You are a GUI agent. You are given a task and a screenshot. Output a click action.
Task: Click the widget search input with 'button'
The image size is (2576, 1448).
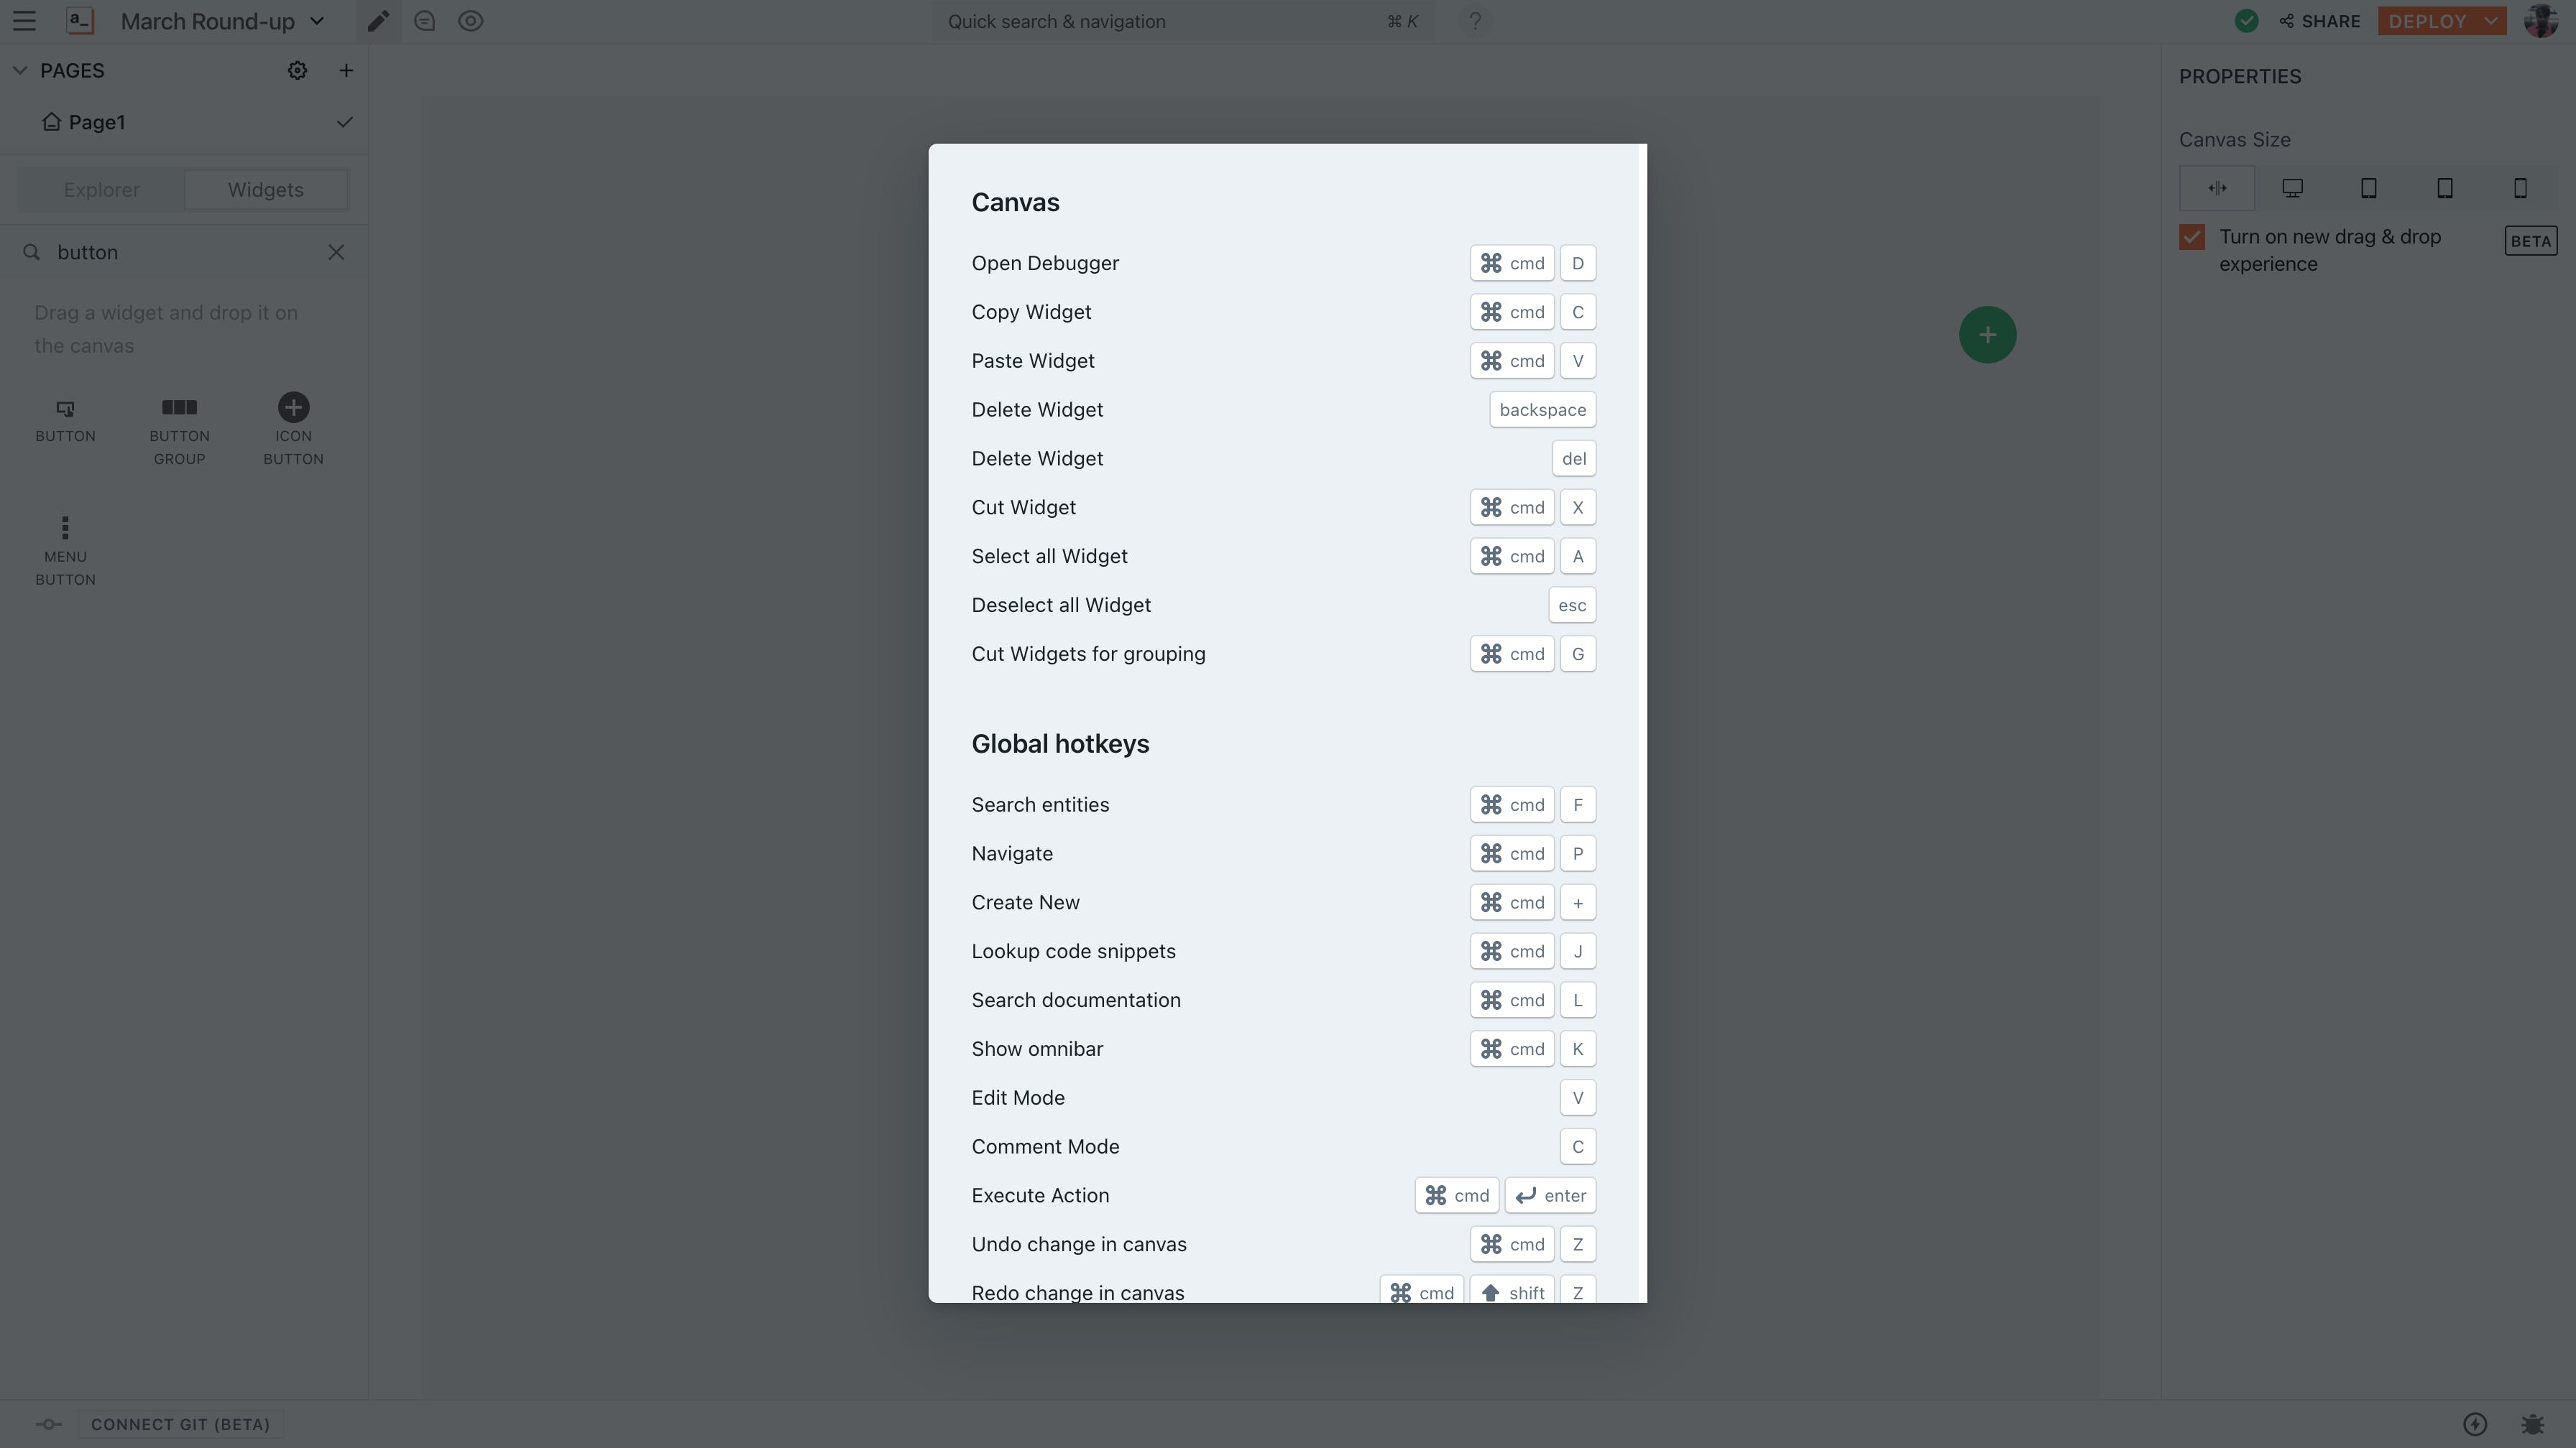[185, 252]
